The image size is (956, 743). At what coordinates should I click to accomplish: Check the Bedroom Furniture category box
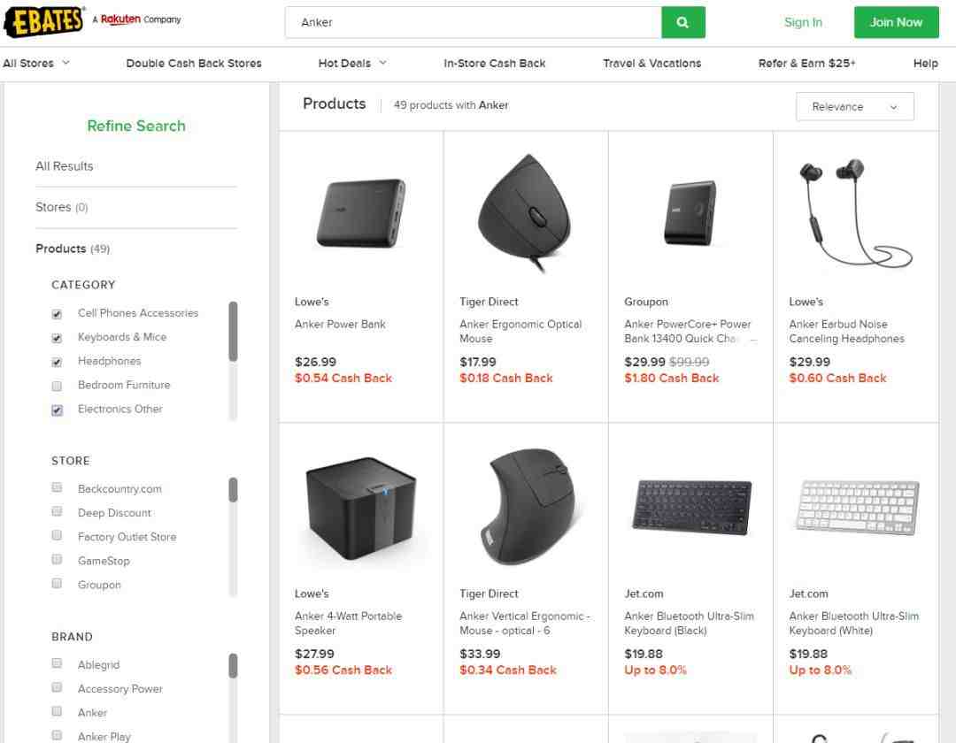(x=58, y=386)
